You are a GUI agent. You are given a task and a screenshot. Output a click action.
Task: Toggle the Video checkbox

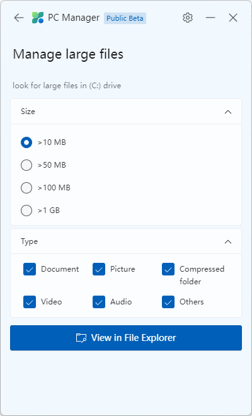pos(30,302)
